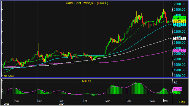This screenshot has height=106, width=189.
Task: Click the Dec marker on time axis
Action: coord(40,101)
